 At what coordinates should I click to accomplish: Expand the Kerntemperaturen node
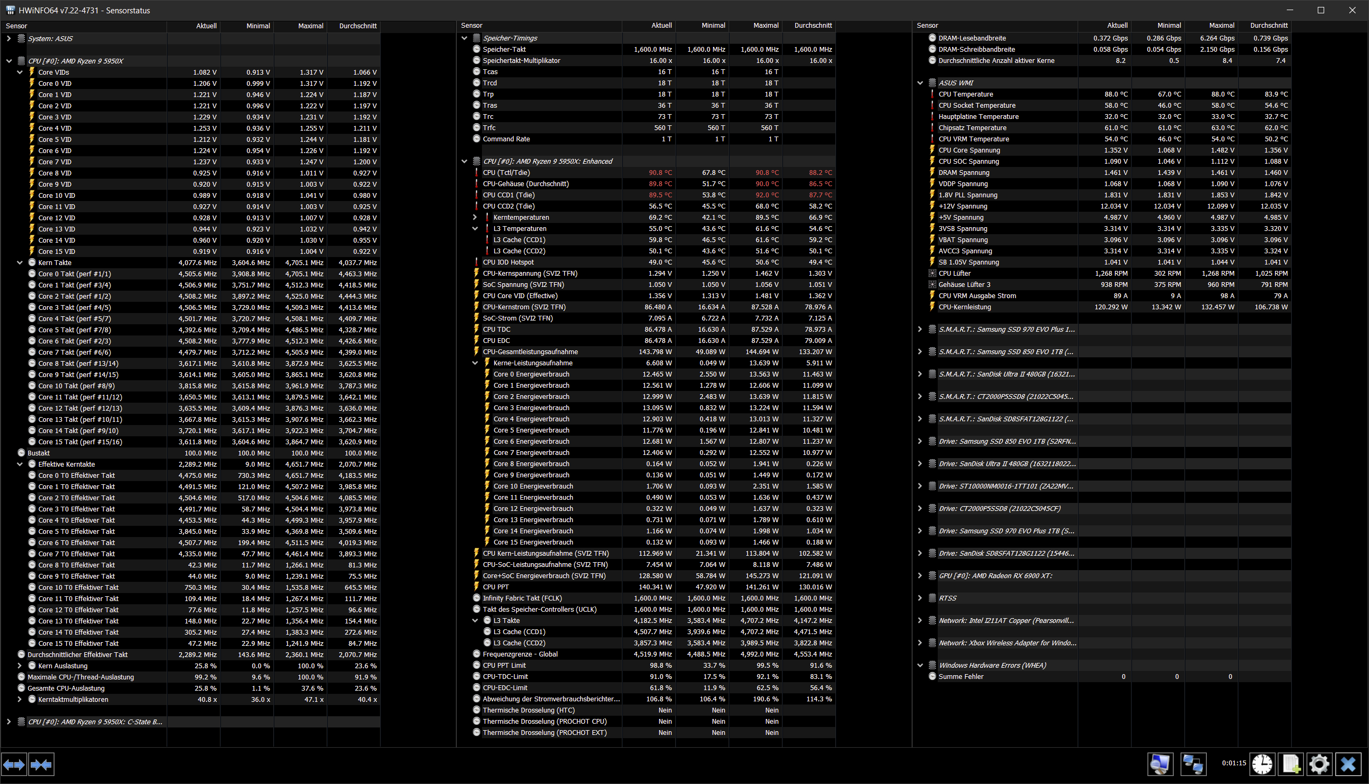[474, 218]
